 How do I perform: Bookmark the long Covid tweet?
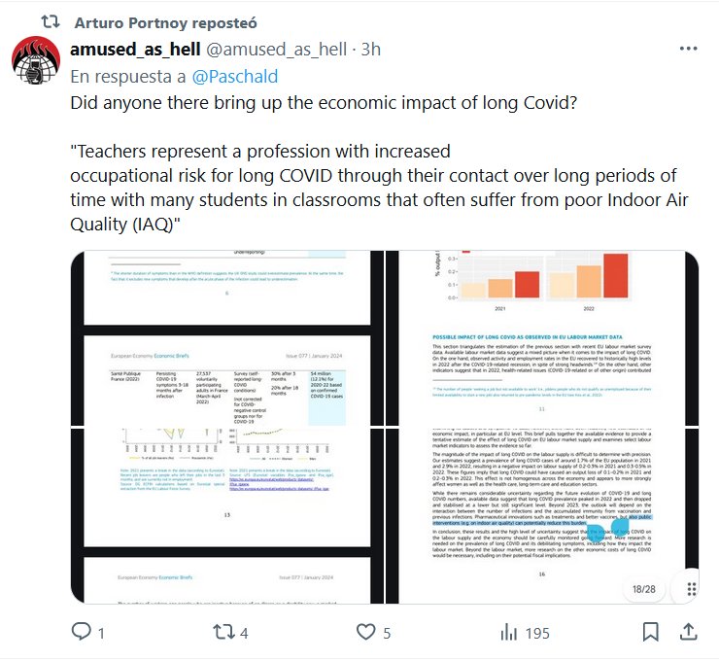[651, 632]
